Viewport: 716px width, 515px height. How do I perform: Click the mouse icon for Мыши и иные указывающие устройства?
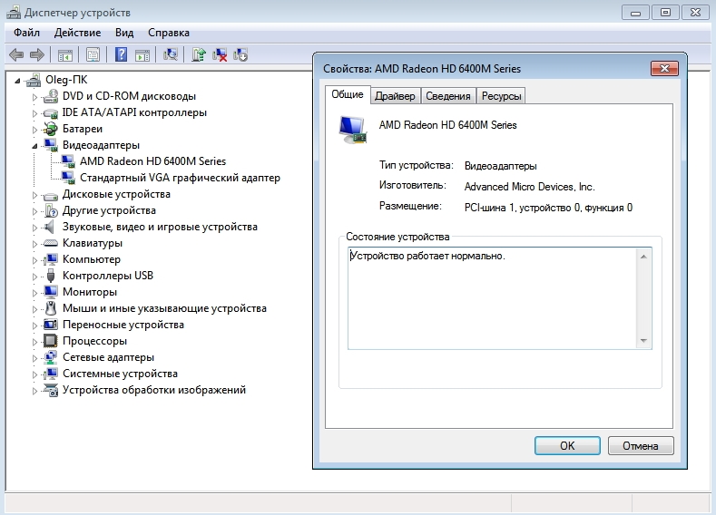point(51,308)
